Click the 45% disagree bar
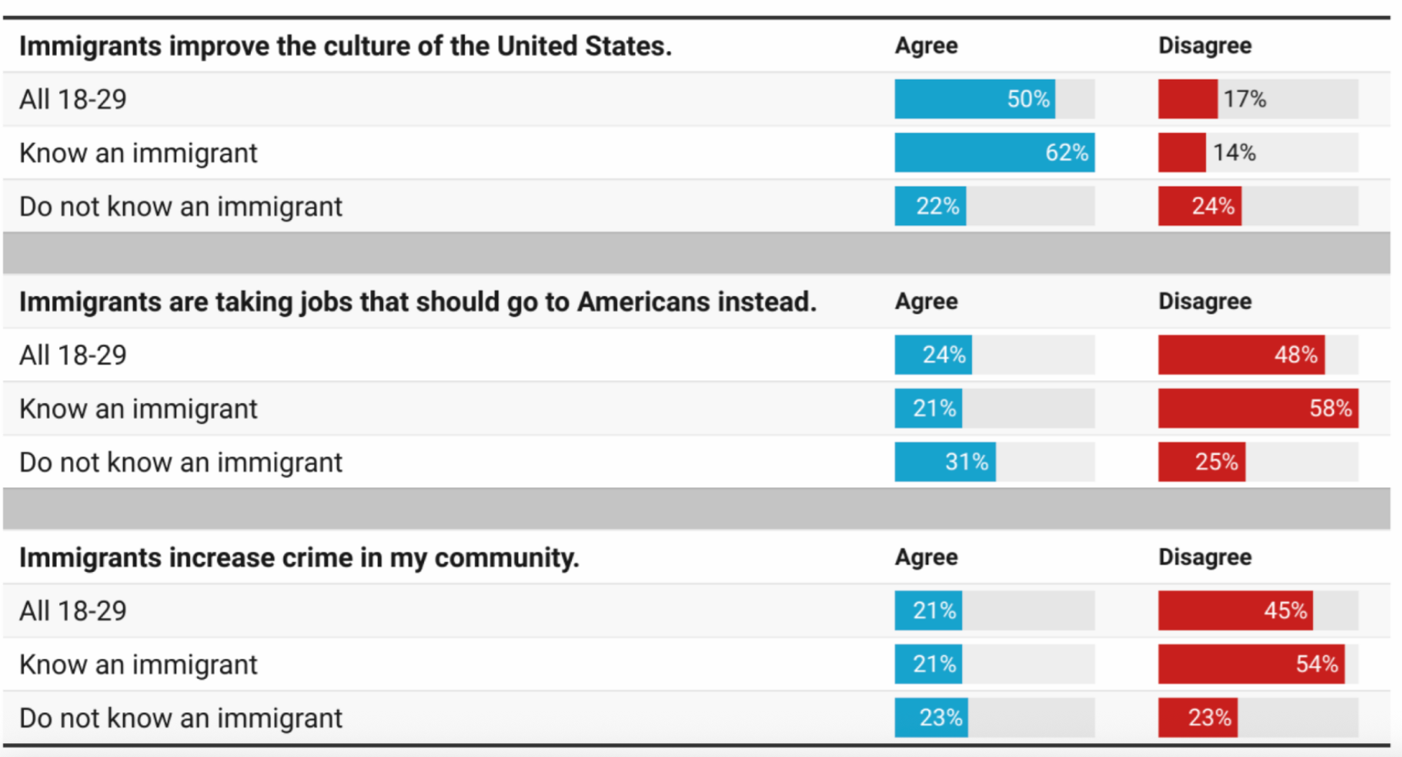This screenshot has width=1402, height=757. pos(1235,611)
